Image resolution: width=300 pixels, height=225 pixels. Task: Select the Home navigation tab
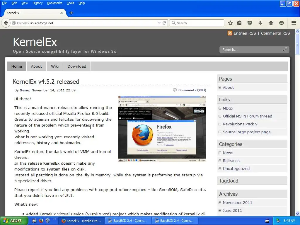pyautogui.click(x=17, y=66)
